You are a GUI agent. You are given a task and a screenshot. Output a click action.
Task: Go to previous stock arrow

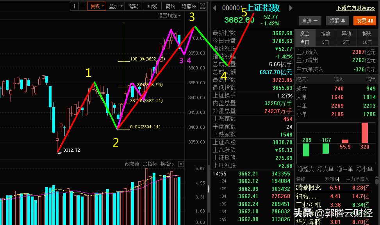pos(214,8)
